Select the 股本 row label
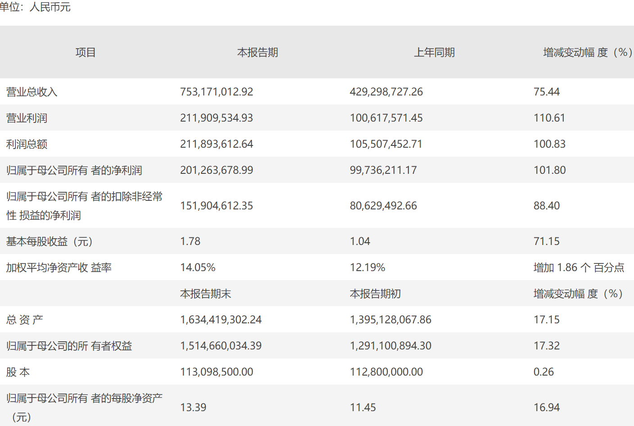 (x=18, y=372)
